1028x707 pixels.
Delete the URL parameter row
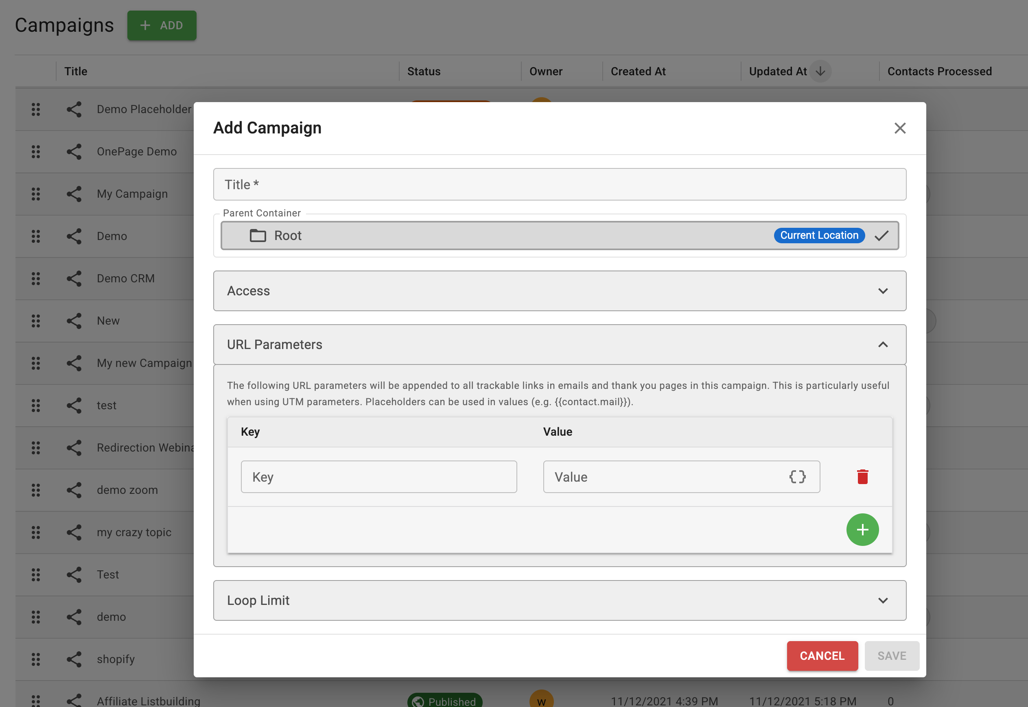[862, 477]
